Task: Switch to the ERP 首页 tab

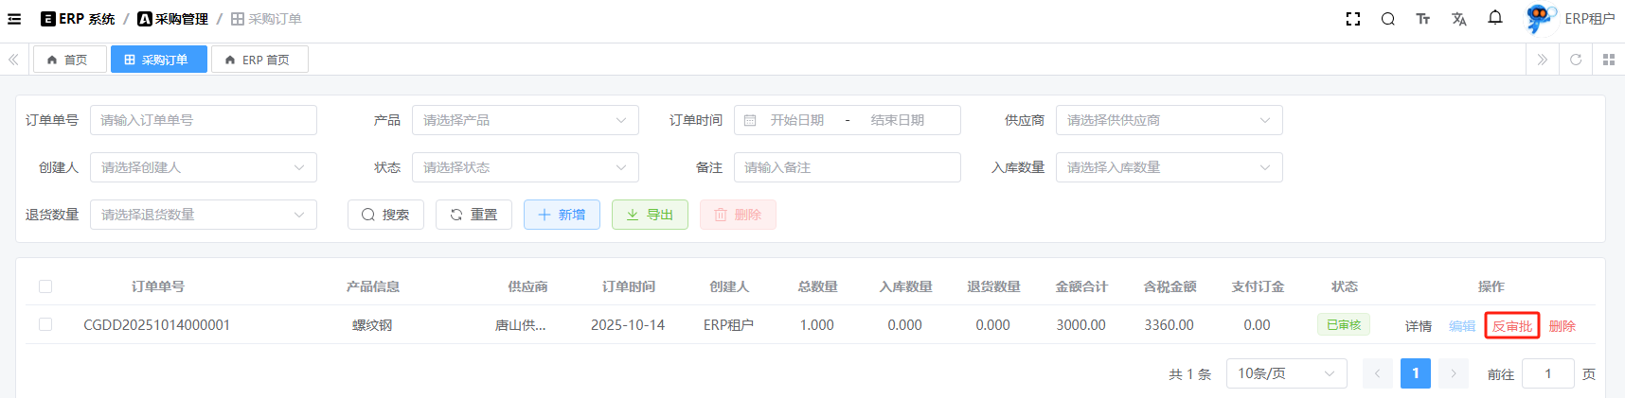Action: (x=259, y=60)
